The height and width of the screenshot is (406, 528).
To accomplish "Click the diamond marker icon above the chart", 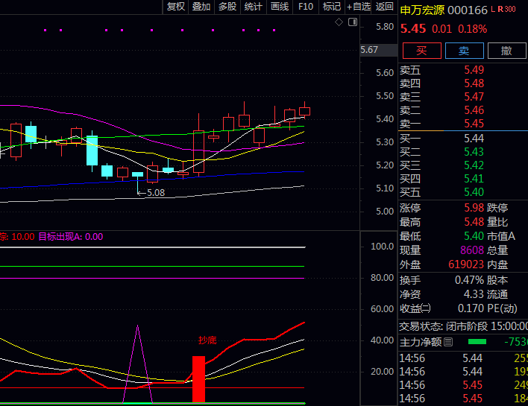I will 339,22.
